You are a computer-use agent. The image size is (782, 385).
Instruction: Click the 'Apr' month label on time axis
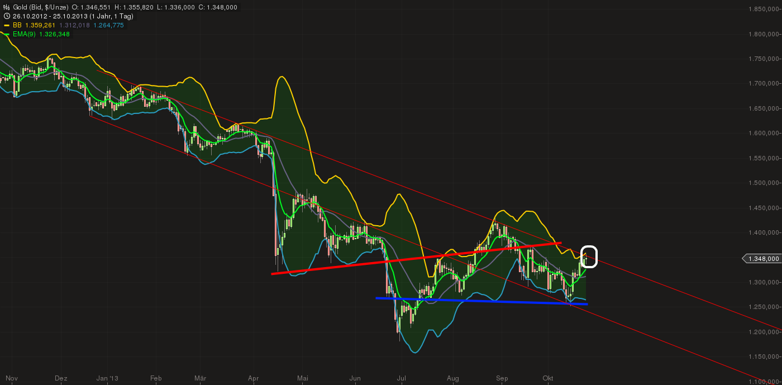252,378
